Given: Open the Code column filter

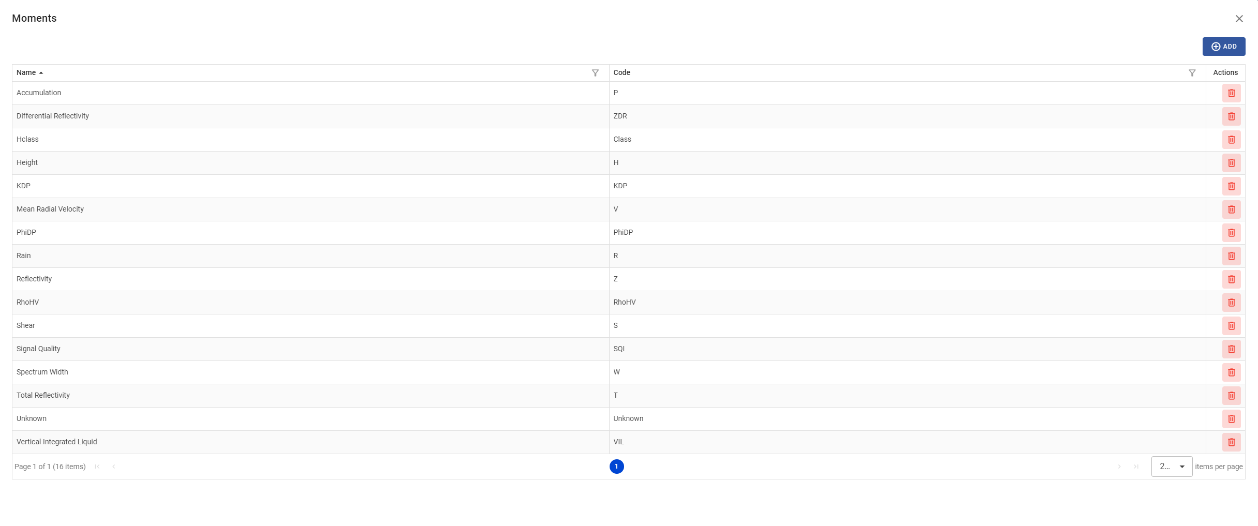Looking at the screenshot, I should [x=1192, y=73].
